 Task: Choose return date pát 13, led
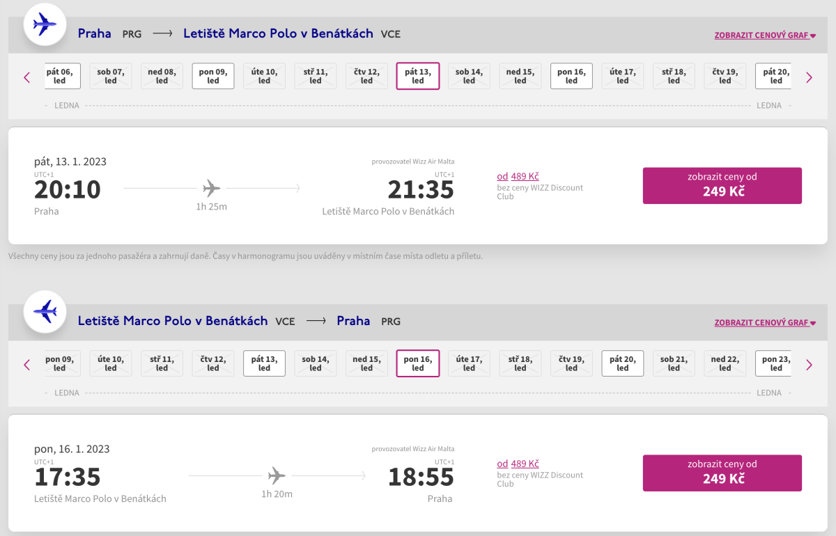pyautogui.click(x=264, y=363)
